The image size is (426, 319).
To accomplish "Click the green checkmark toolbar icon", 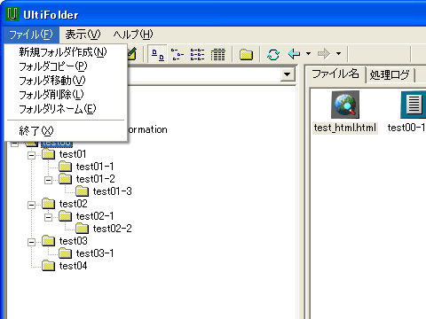I will click(x=131, y=54).
